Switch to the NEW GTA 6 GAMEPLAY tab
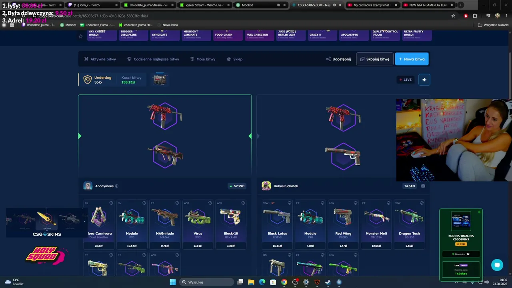The height and width of the screenshot is (288, 512). click(x=428, y=5)
